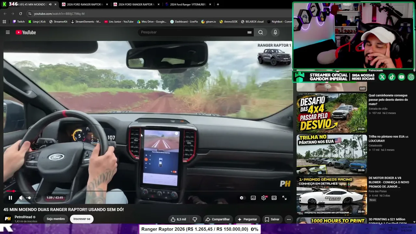416x234 pixels.
Task: Open the Linsjr | Kick bookmark
Action: pos(37,22)
